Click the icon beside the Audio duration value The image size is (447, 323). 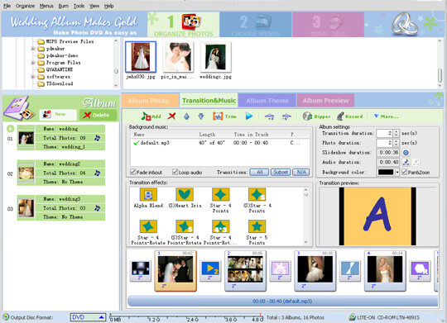point(406,162)
